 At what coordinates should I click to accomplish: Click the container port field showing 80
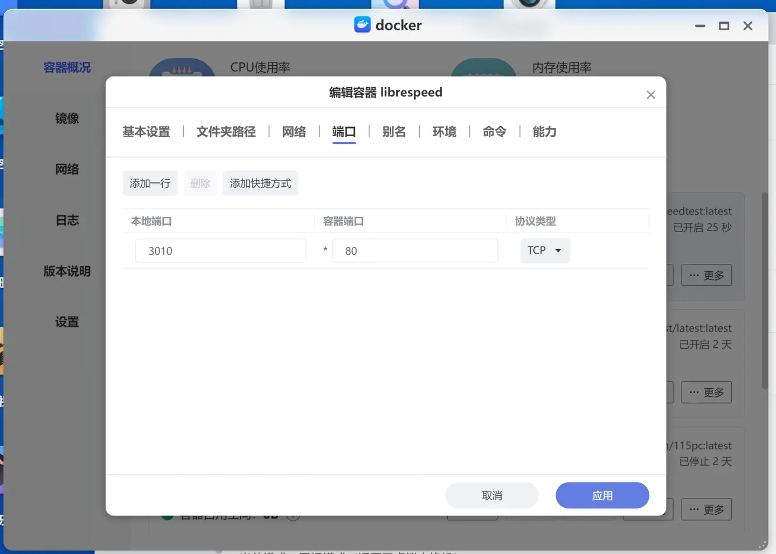(415, 251)
